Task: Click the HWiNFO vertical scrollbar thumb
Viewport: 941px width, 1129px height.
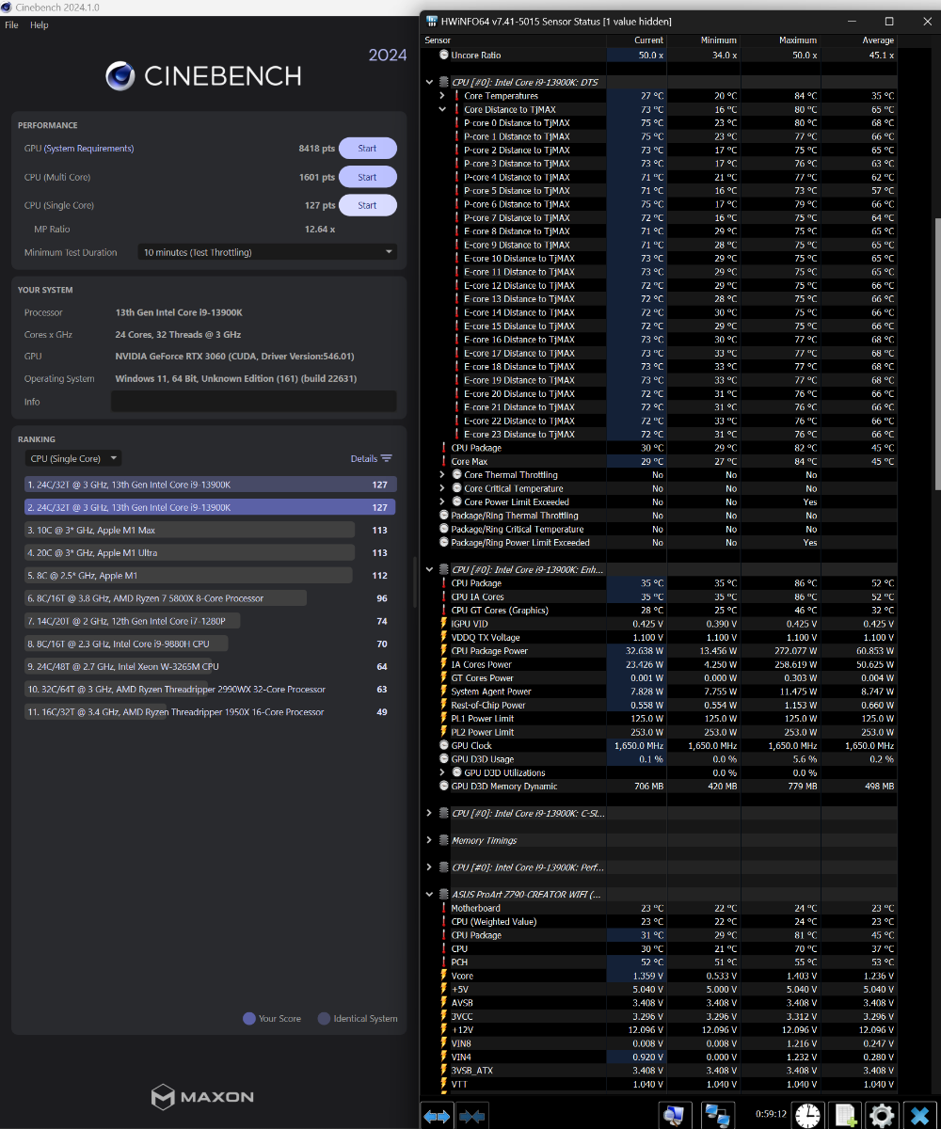Action: tap(937, 355)
